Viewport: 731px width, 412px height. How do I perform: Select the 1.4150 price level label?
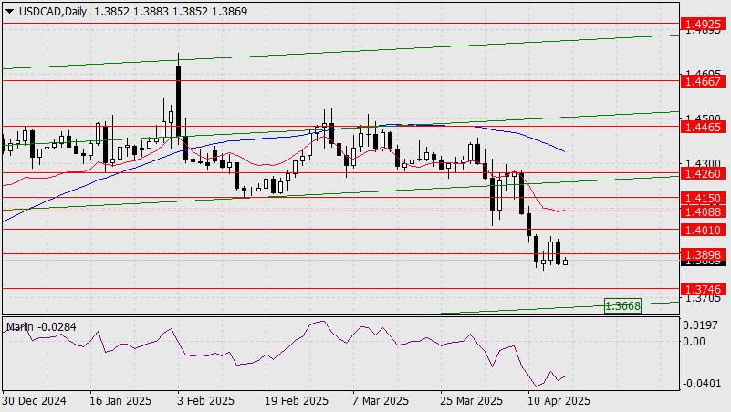click(703, 199)
